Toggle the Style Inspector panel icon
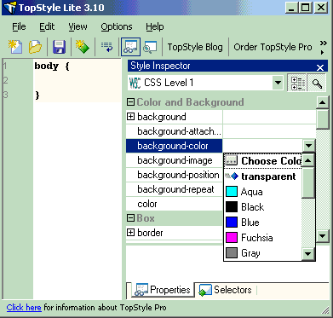 tap(130, 47)
